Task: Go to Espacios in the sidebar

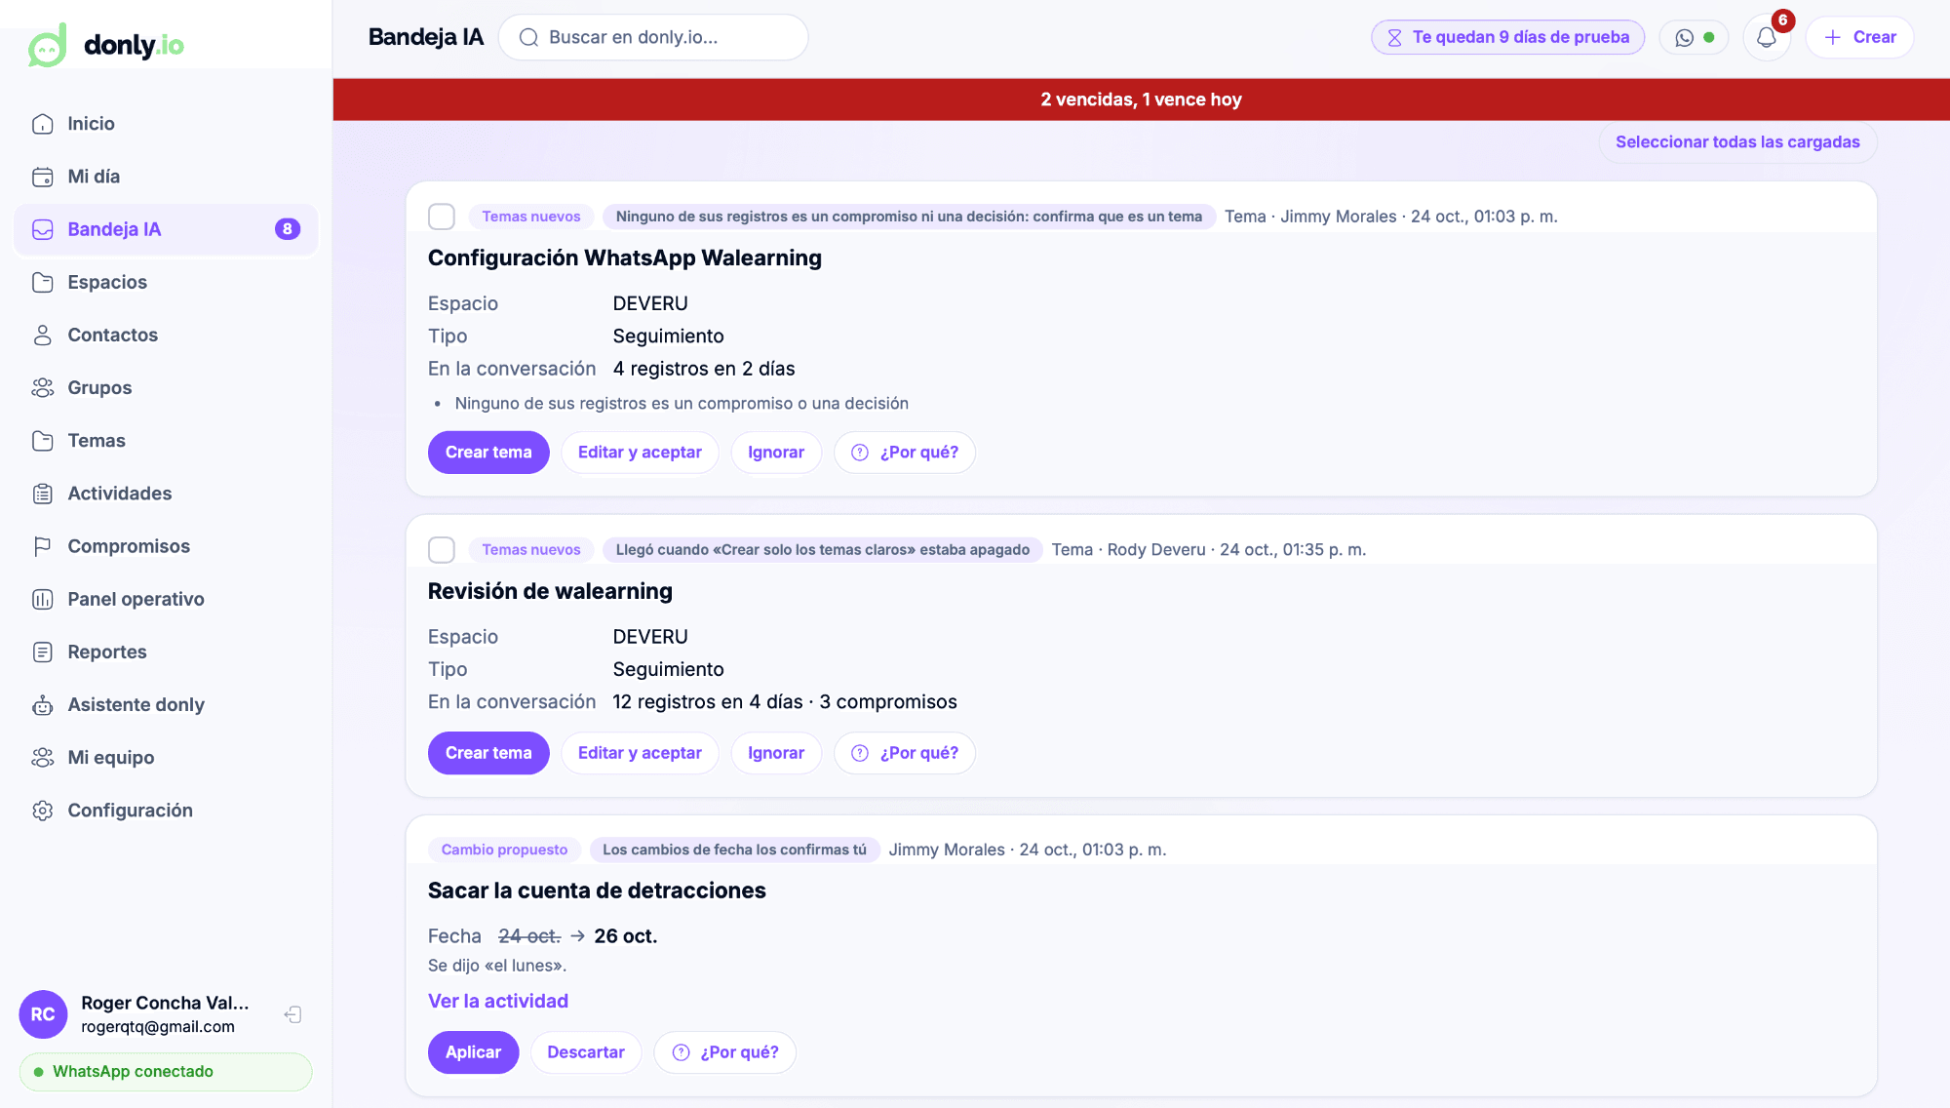Action: (x=166, y=282)
